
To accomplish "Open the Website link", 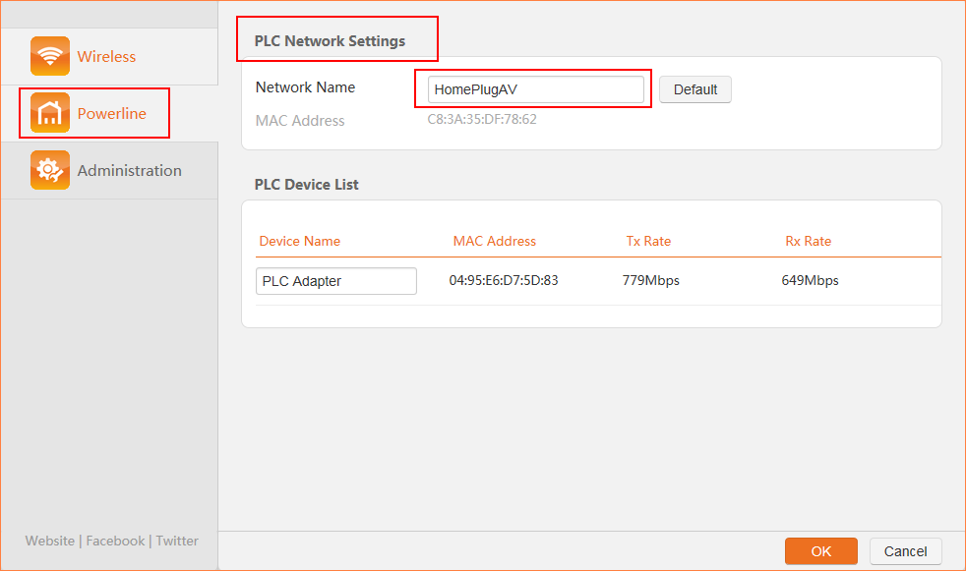I will click(x=50, y=541).
